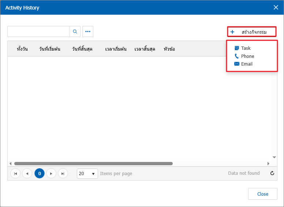
Task: Choose Task from the create menu
Action: (x=246, y=48)
